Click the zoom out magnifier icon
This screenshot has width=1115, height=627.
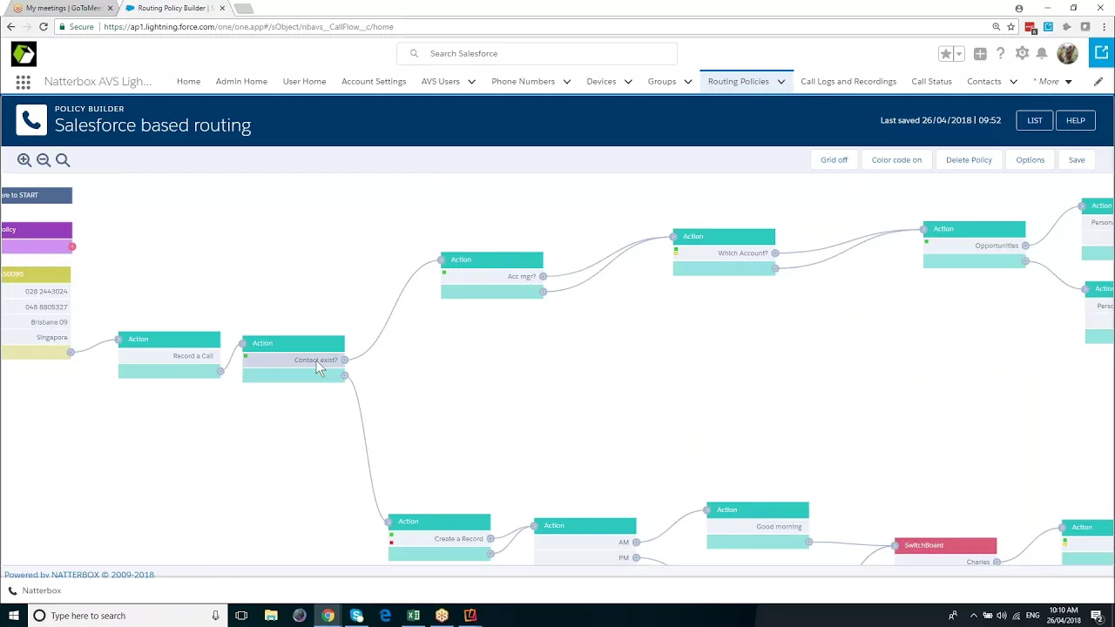tap(44, 160)
